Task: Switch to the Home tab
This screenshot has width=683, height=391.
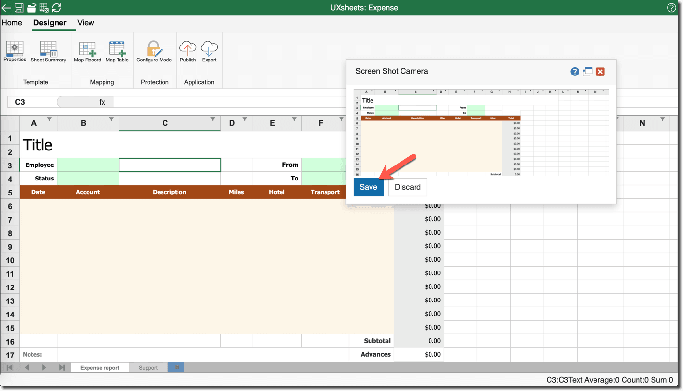Action: click(x=12, y=23)
